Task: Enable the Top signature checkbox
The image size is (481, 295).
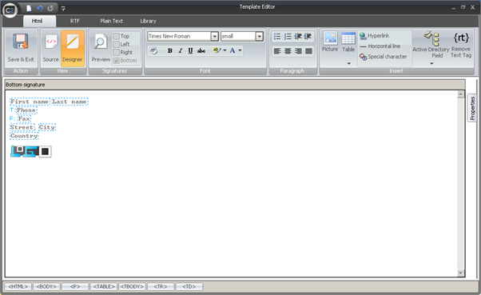Action: click(117, 36)
